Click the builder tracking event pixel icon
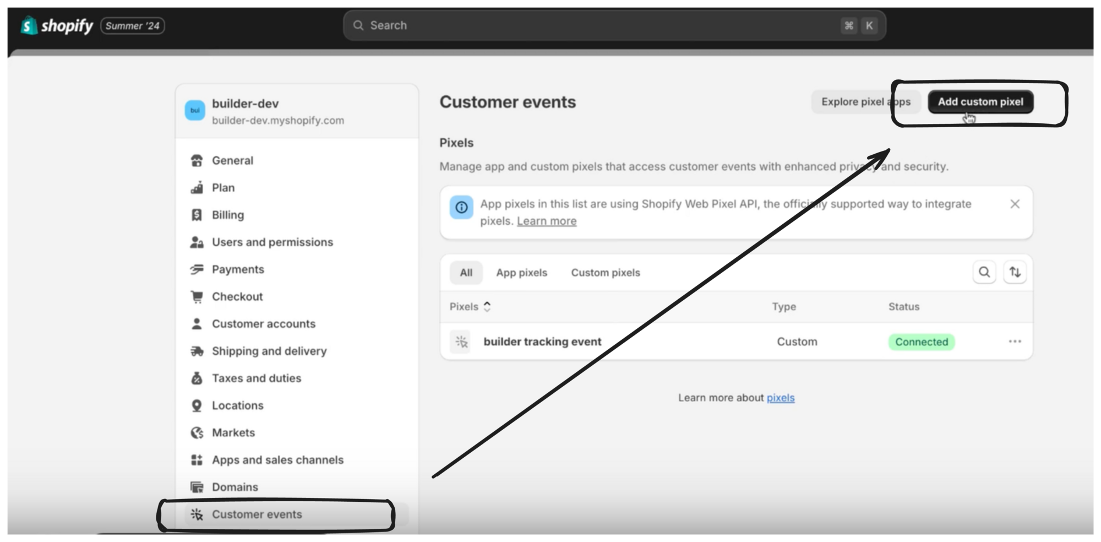The height and width of the screenshot is (542, 1101). click(461, 342)
